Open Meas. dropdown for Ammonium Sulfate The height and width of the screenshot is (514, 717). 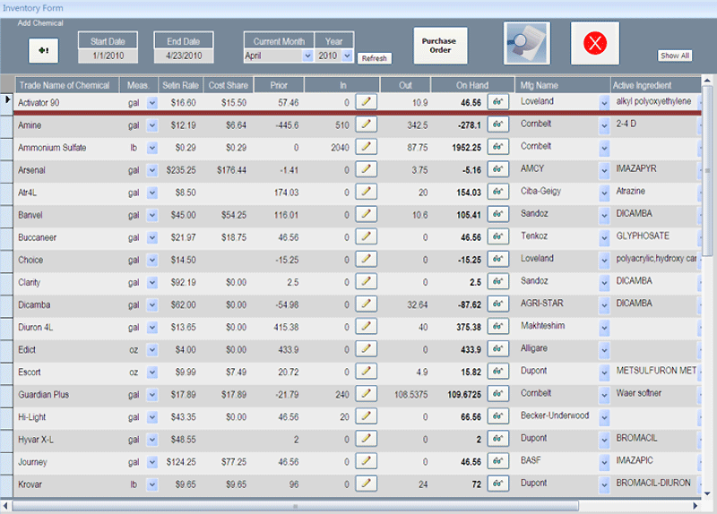[x=152, y=148]
